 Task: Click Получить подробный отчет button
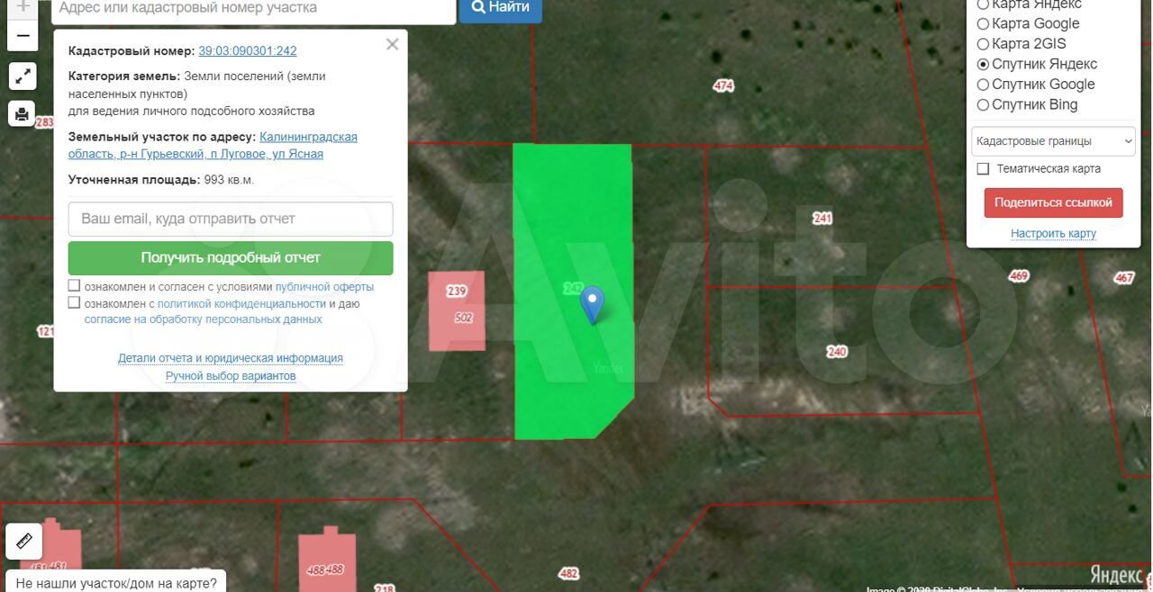(x=231, y=258)
